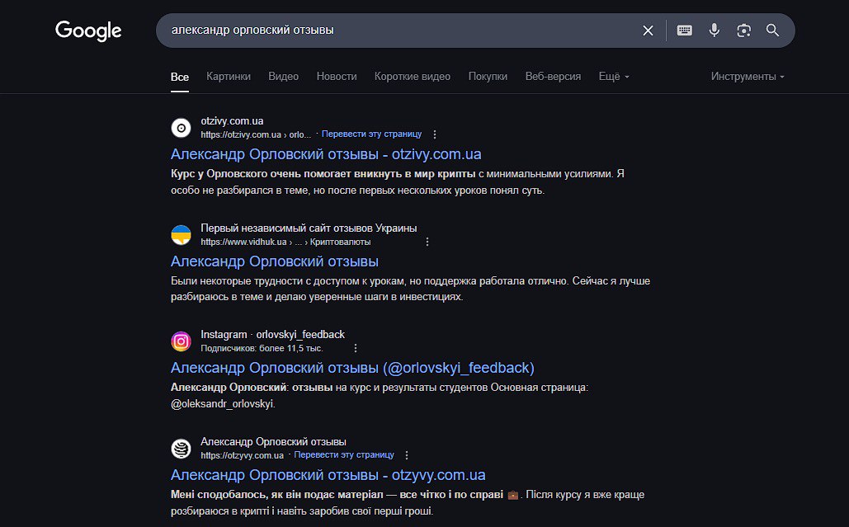Open Google Lens image search icon
The height and width of the screenshot is (527, 849).
click(744, 31)
